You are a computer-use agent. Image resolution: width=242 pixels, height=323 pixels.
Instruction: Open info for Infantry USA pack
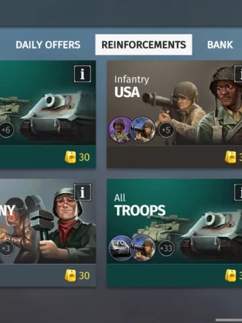[238, 74]
